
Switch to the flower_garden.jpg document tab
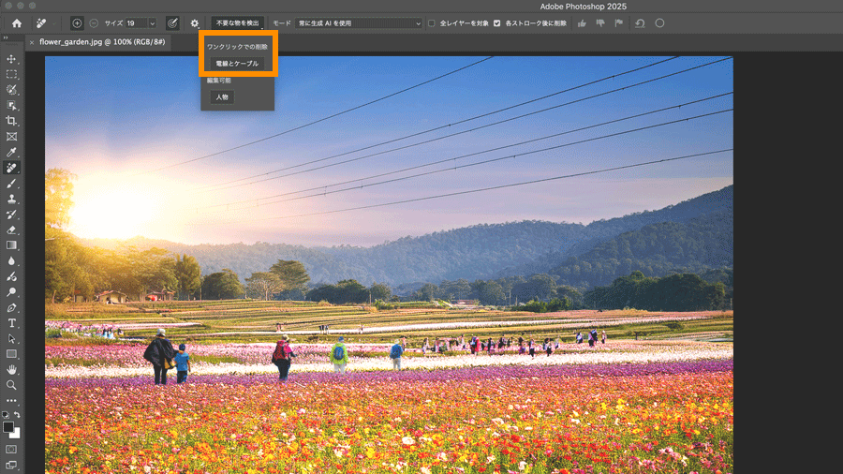(102, 42)
